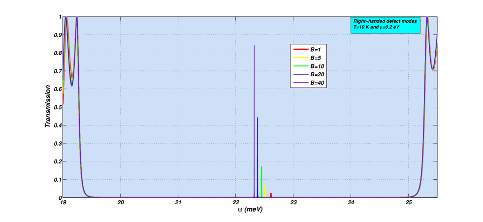Click the small red B=1 defect peak
This screenshot has height=222, width=483.
coord(271,195)
